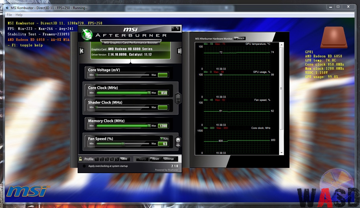Click the Shader Clock value field
Image resolution: width=360 pixels, height=208 pixels.
click(x=163, y=107)
